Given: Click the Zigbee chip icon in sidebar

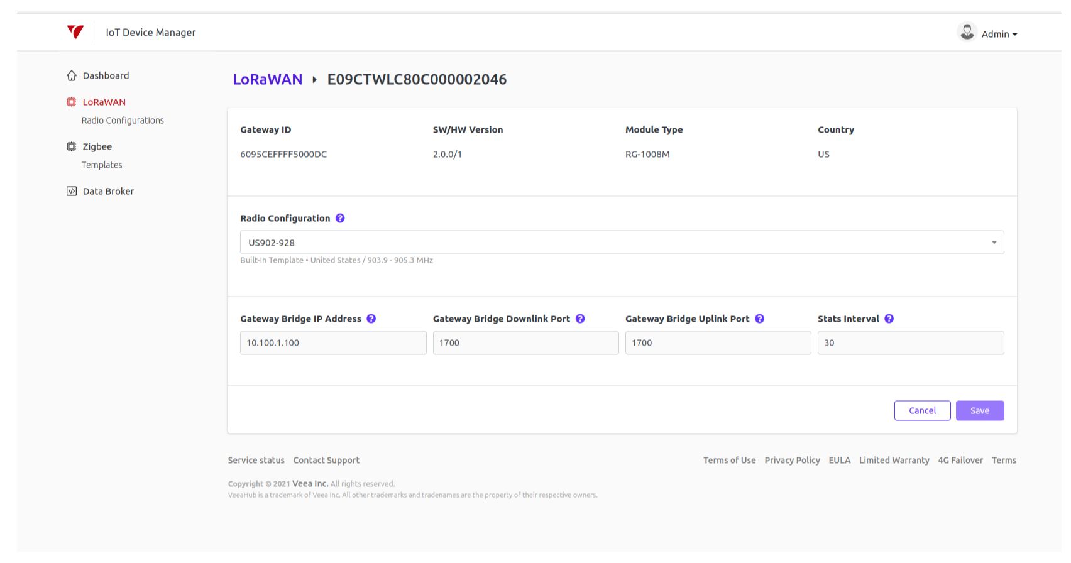Looking at the screenshot, I should 72,146.
